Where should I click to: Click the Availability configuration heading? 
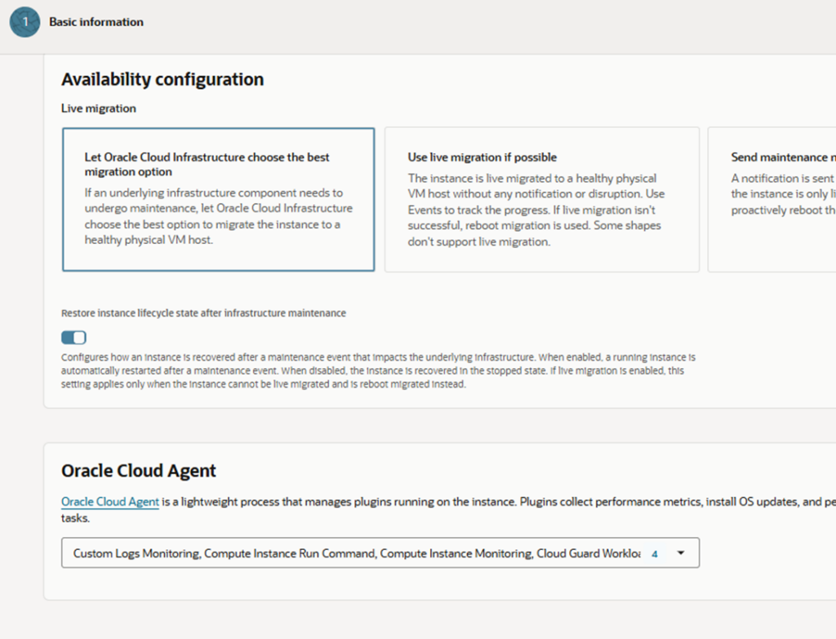(x=162, y=79)
